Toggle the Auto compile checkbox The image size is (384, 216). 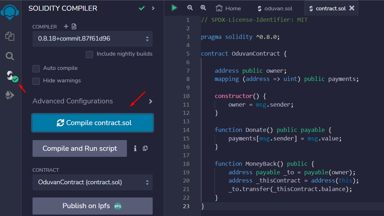point(36,68)
